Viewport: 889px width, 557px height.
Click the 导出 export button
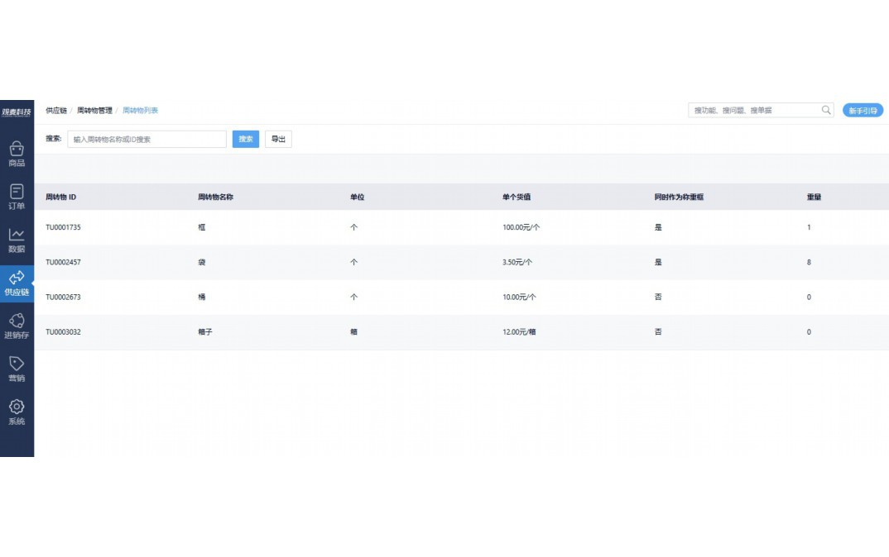(x=278, y=140)
